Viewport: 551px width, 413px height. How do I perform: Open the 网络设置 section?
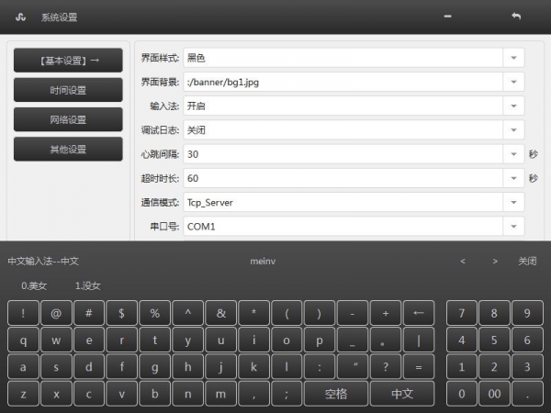tap(68, 119)
